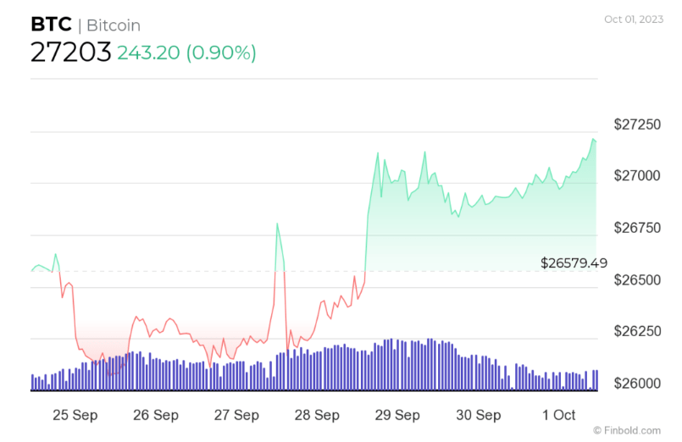Click the 28 Sep date label
682x442 pixels.
tap(317, 415)
